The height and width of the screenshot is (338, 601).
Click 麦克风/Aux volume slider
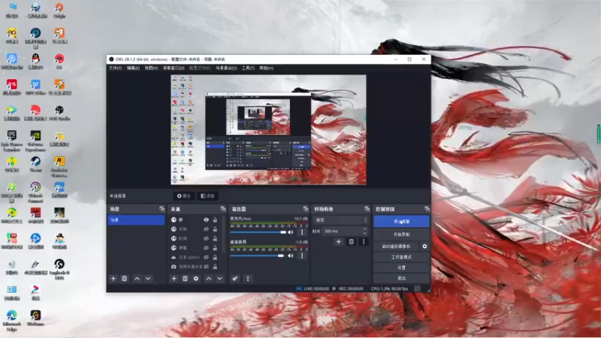(258, 232)
